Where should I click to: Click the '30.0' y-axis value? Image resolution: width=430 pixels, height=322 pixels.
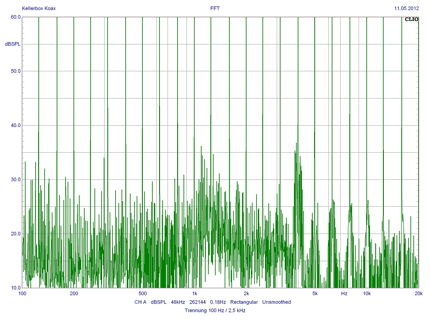click(x=16, y=179)
